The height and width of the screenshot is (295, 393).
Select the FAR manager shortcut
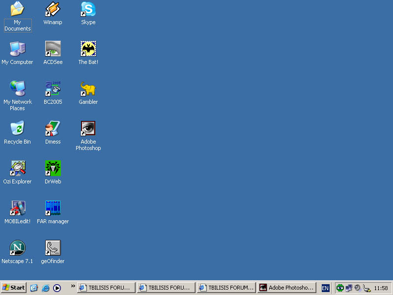[53, 212]
